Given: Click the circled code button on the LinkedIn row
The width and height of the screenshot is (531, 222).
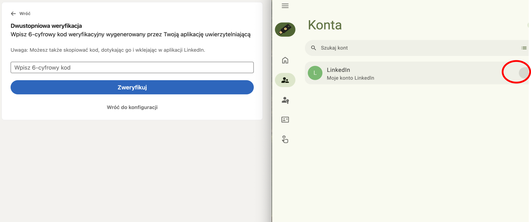Looking at the screenshot, I should click(x=523, y=73).
